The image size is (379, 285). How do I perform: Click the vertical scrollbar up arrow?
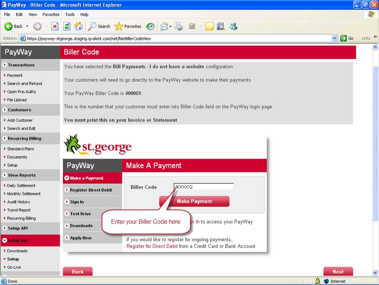(375, 47)
